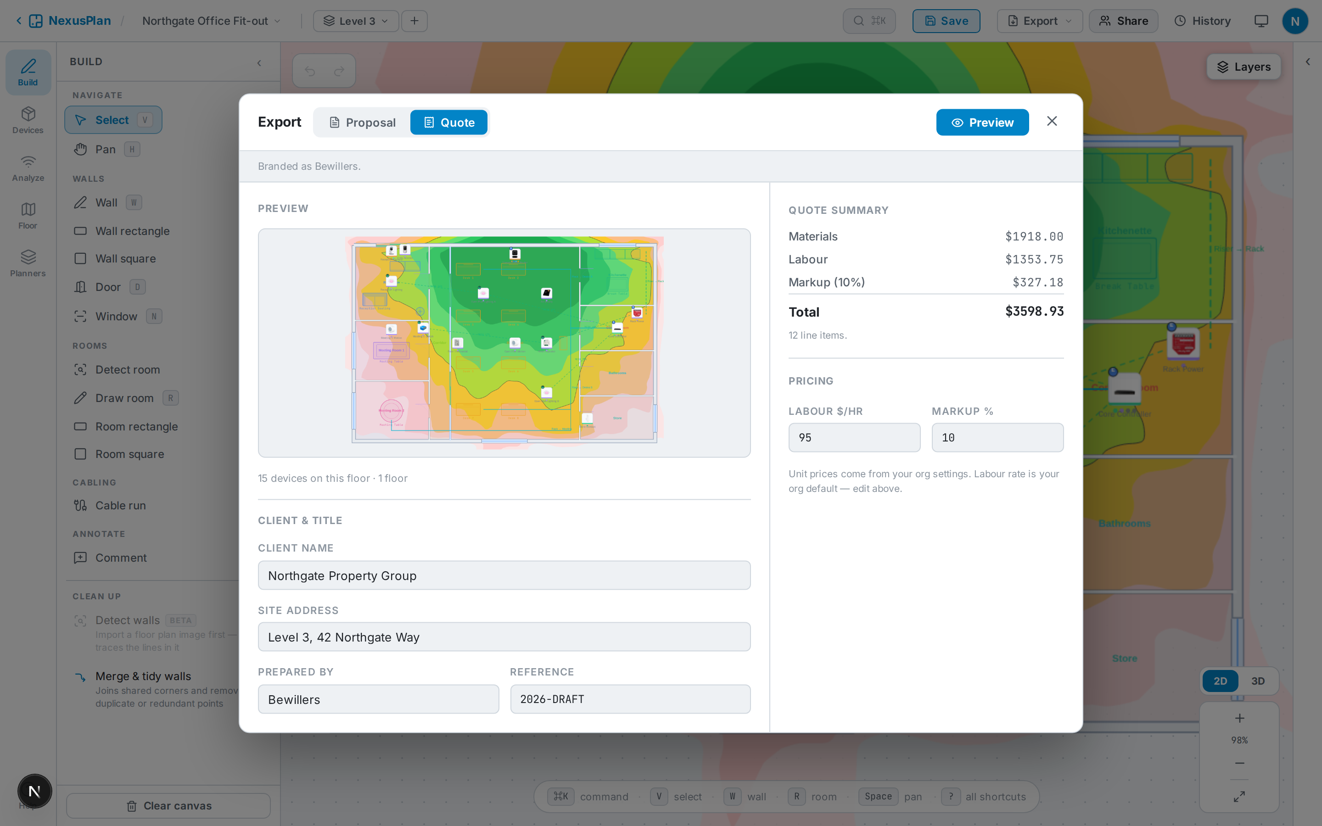1322x826 pixels.
Task: Click the Clear canvas button
Action: pos(168,806)
